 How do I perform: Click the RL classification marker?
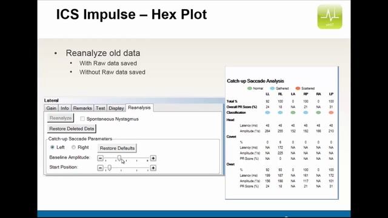[280, 113]
